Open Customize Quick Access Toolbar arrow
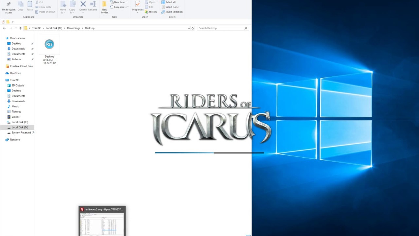This screenshot has width=419, height=236. (13, 22)
